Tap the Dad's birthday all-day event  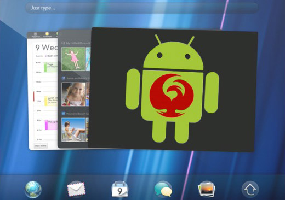tap(51, 56)
